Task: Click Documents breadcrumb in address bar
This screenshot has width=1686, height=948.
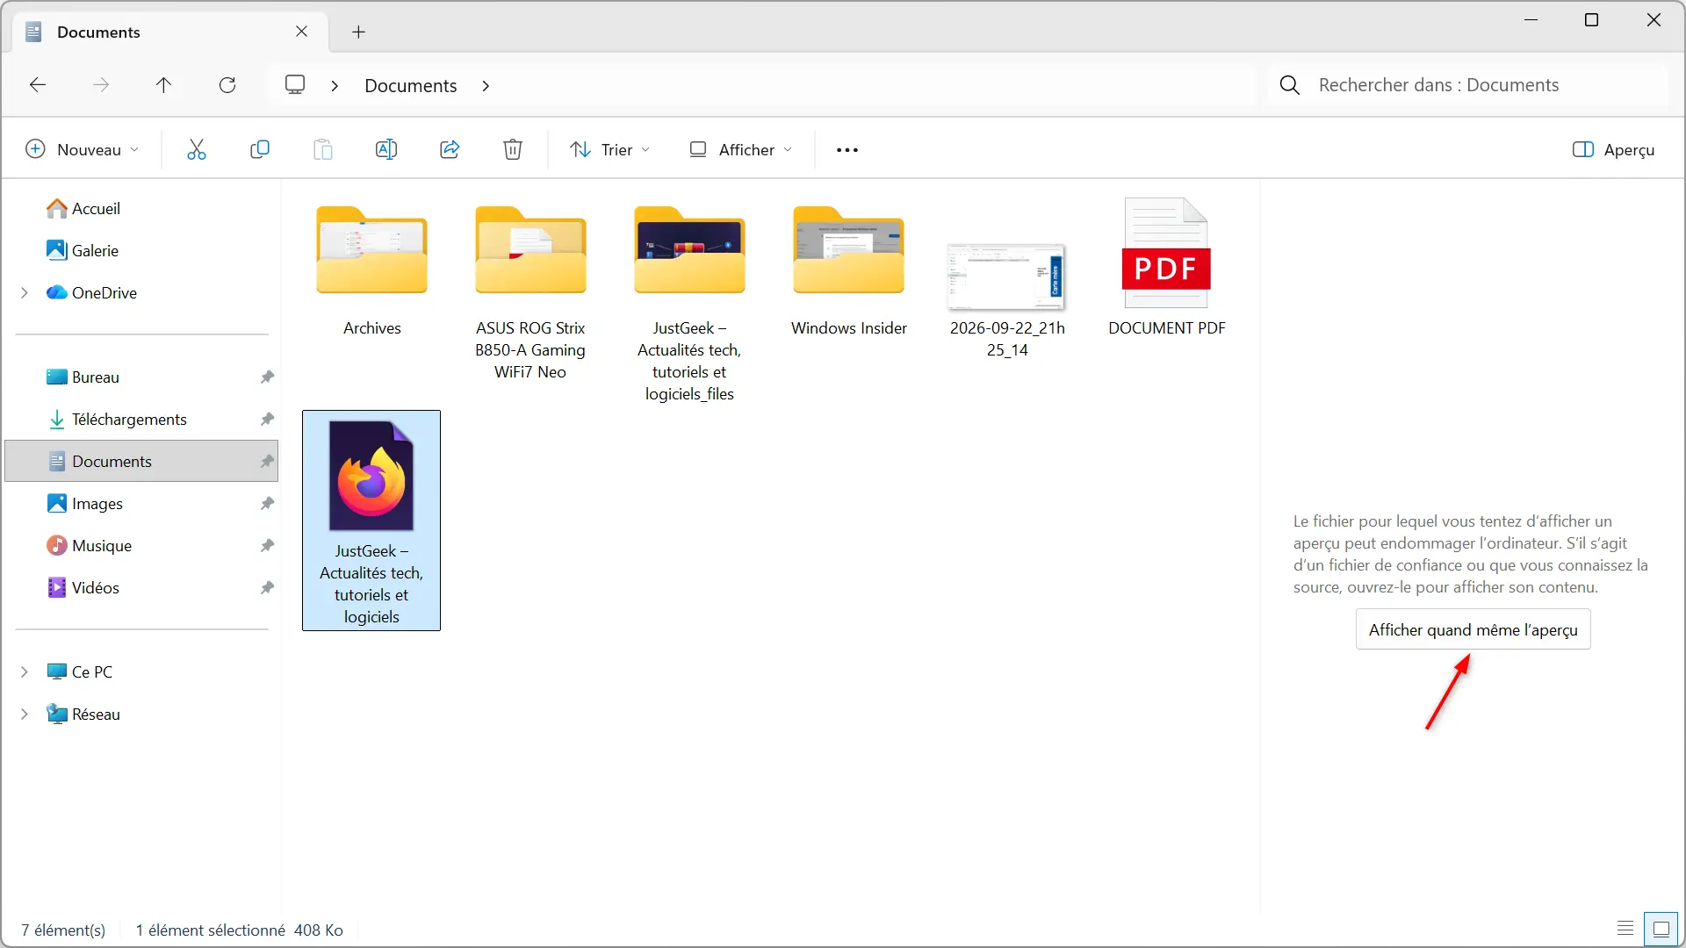Action: 411,86
